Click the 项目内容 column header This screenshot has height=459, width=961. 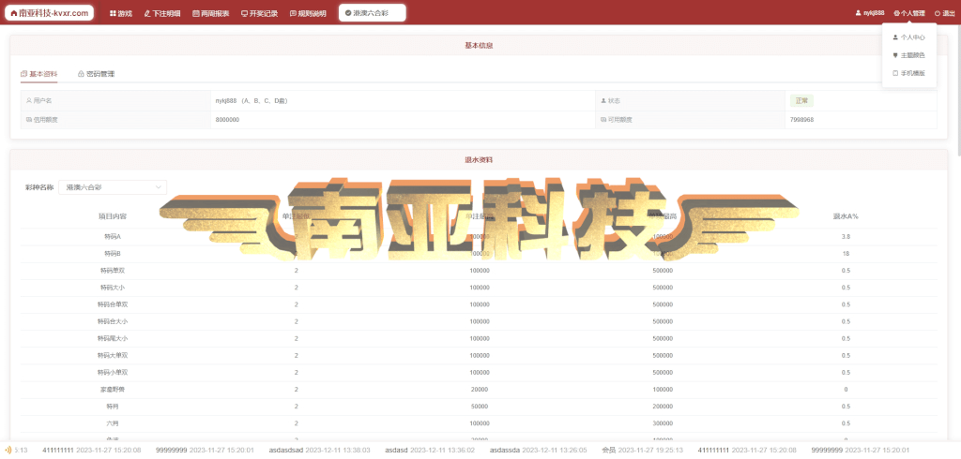[x=113, y=216]
